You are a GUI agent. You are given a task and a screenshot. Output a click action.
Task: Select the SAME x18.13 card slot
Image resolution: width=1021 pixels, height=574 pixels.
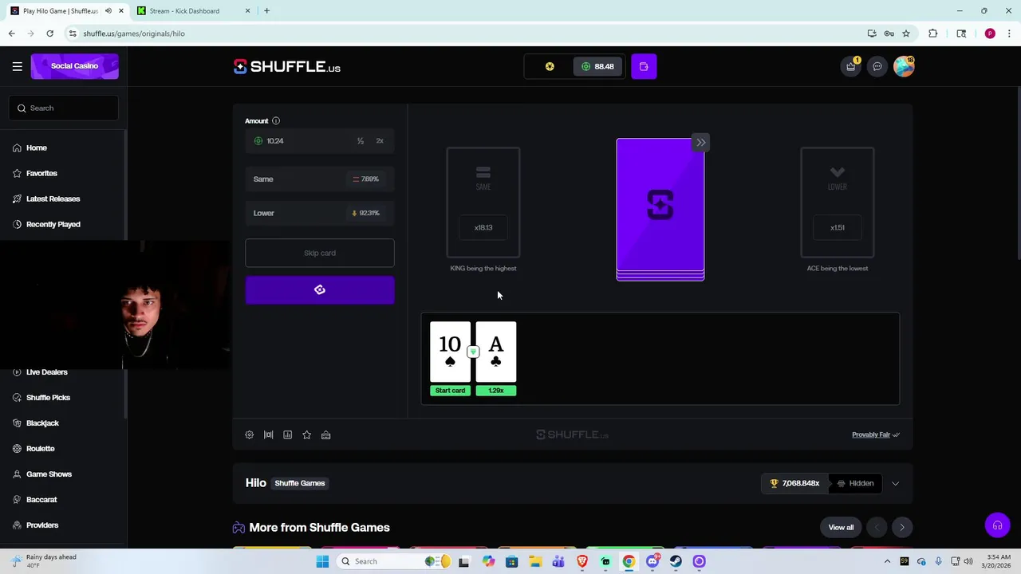(483, 202)
